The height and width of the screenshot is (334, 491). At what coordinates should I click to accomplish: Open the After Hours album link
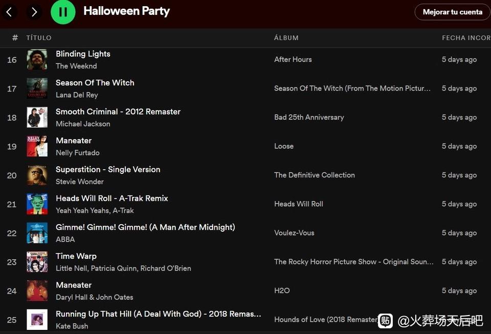(x=293, y=59)
